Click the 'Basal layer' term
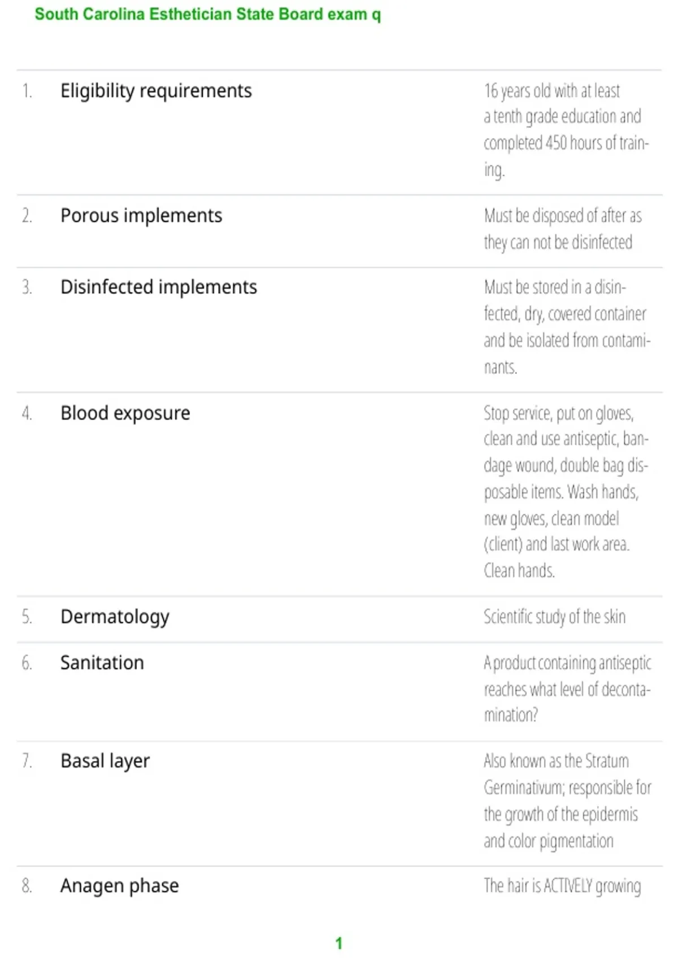This screenshot has height=960, width=678. [105, 761]
